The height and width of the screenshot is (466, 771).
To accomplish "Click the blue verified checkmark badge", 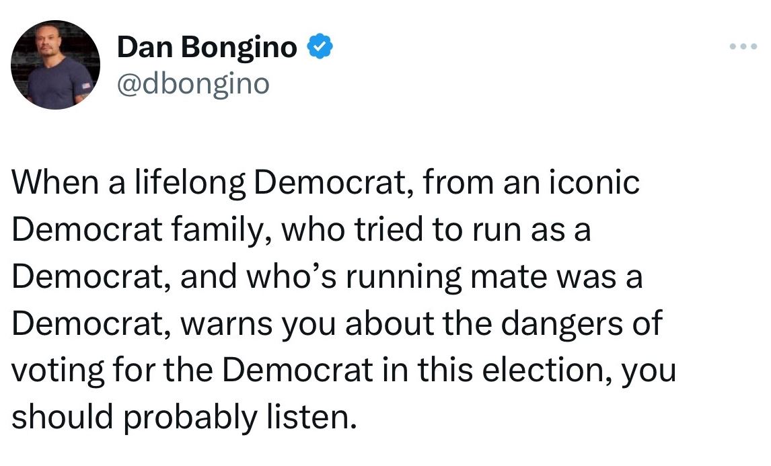I will tap(320, 46).
